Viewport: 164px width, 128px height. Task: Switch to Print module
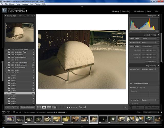[149, 11]
